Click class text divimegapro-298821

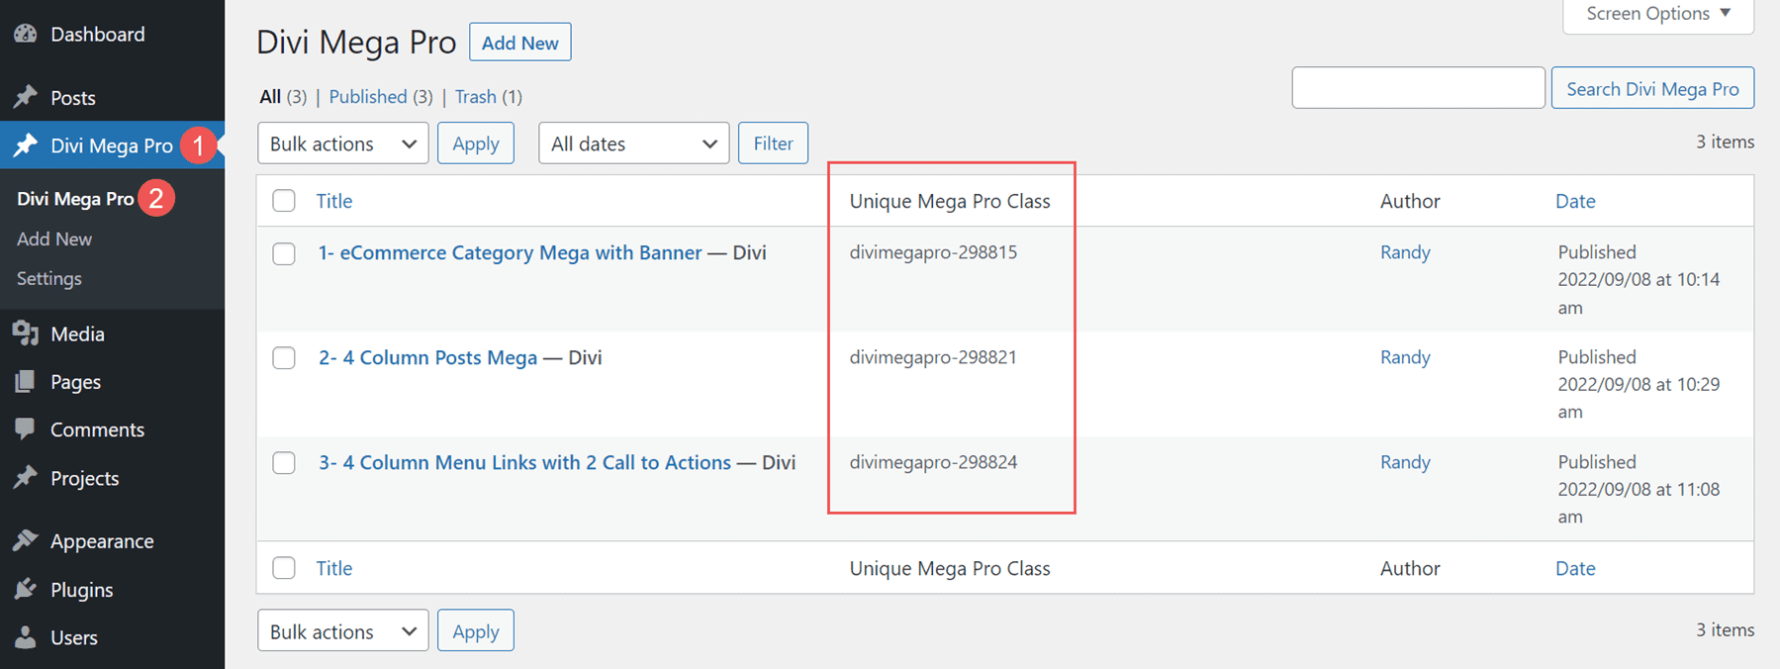coord(933,357)
